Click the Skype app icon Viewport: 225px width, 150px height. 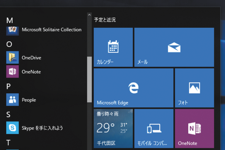click(x=12, y=128)
